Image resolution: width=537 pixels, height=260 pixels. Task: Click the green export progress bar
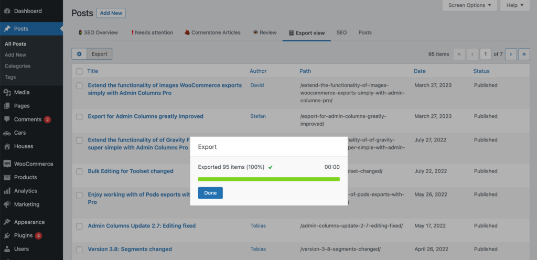pos(269,179)
